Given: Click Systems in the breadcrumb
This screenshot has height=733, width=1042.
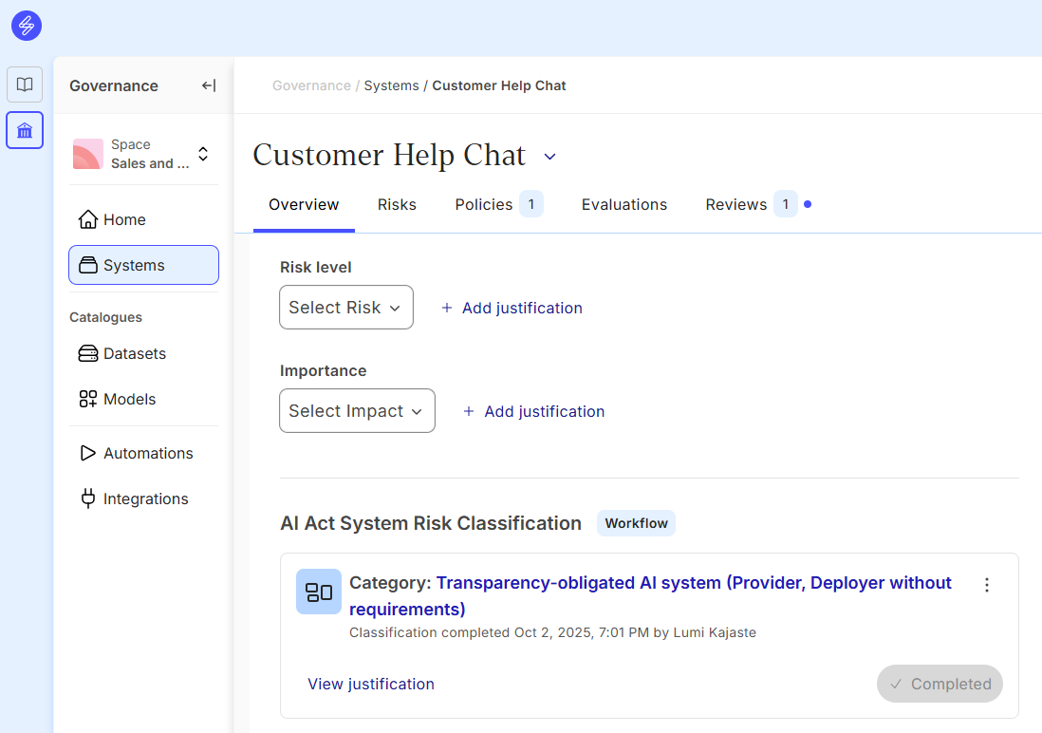Looking at the screenshot, I should click(x=391, y=85).
